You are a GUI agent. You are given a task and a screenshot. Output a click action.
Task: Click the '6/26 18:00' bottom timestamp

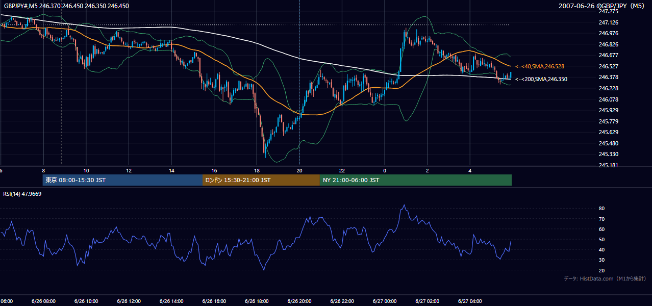(257, 301)
